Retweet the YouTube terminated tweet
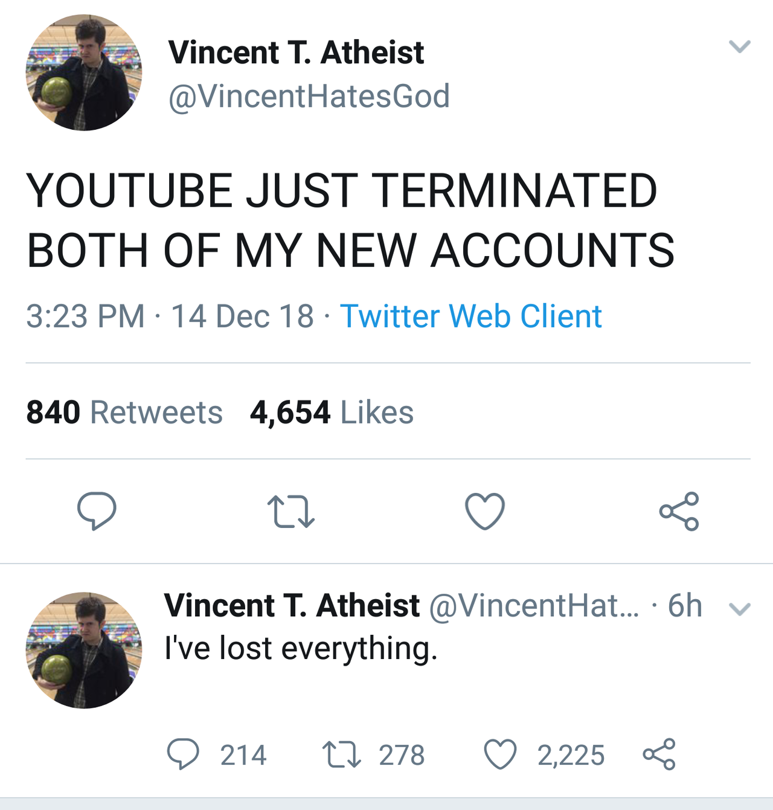This screenshot has width=773, height=810. [x=291, y=512]
